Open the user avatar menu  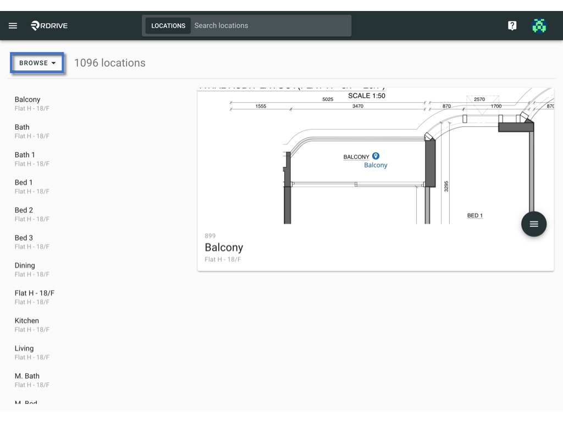539,25
